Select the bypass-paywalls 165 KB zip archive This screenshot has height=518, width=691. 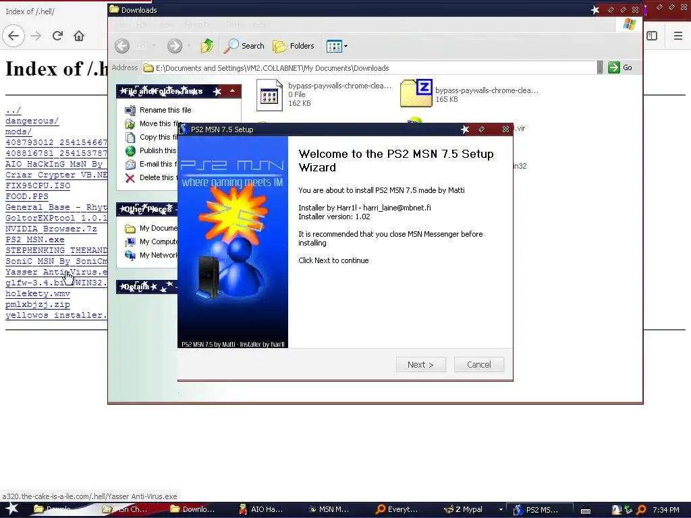coord(468,94)
